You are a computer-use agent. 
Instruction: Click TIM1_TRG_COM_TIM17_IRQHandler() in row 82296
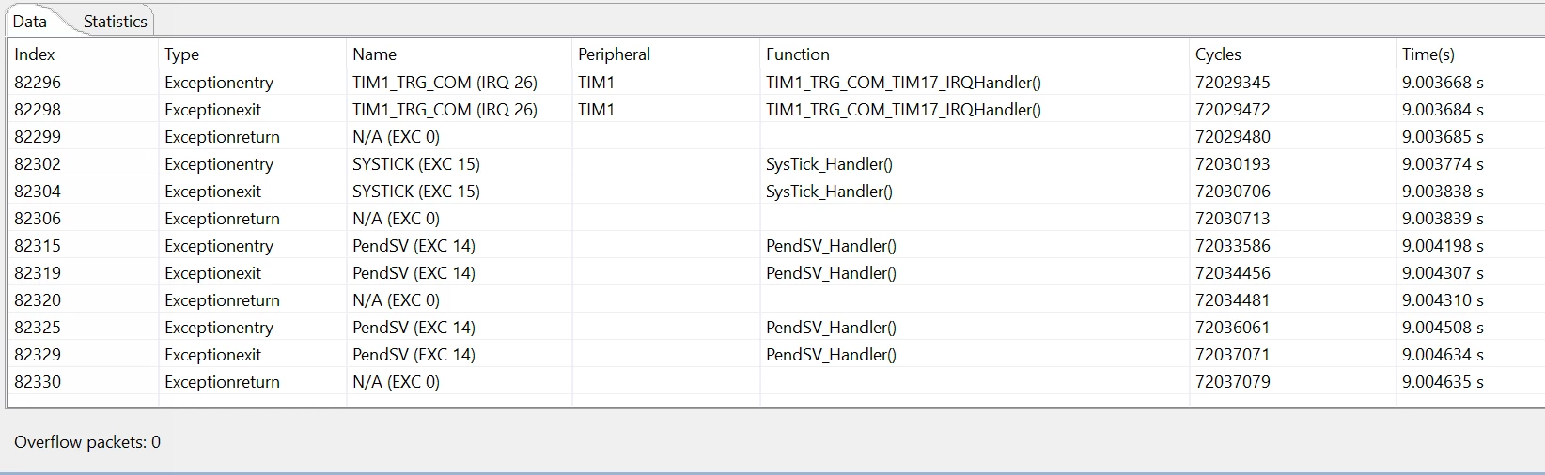[903, 83]
